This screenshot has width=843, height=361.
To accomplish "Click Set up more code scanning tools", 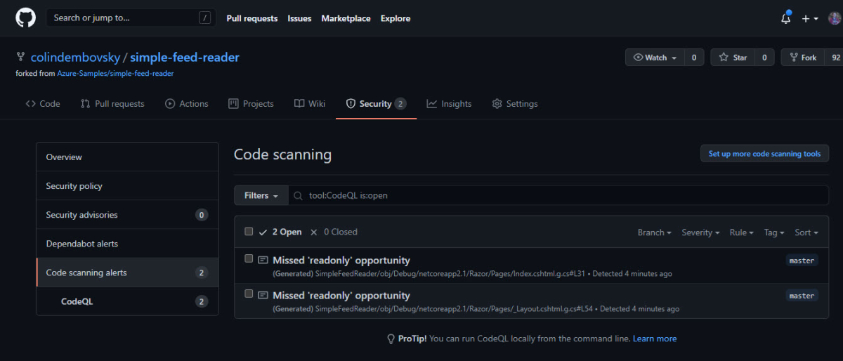I will coord(764,154).
